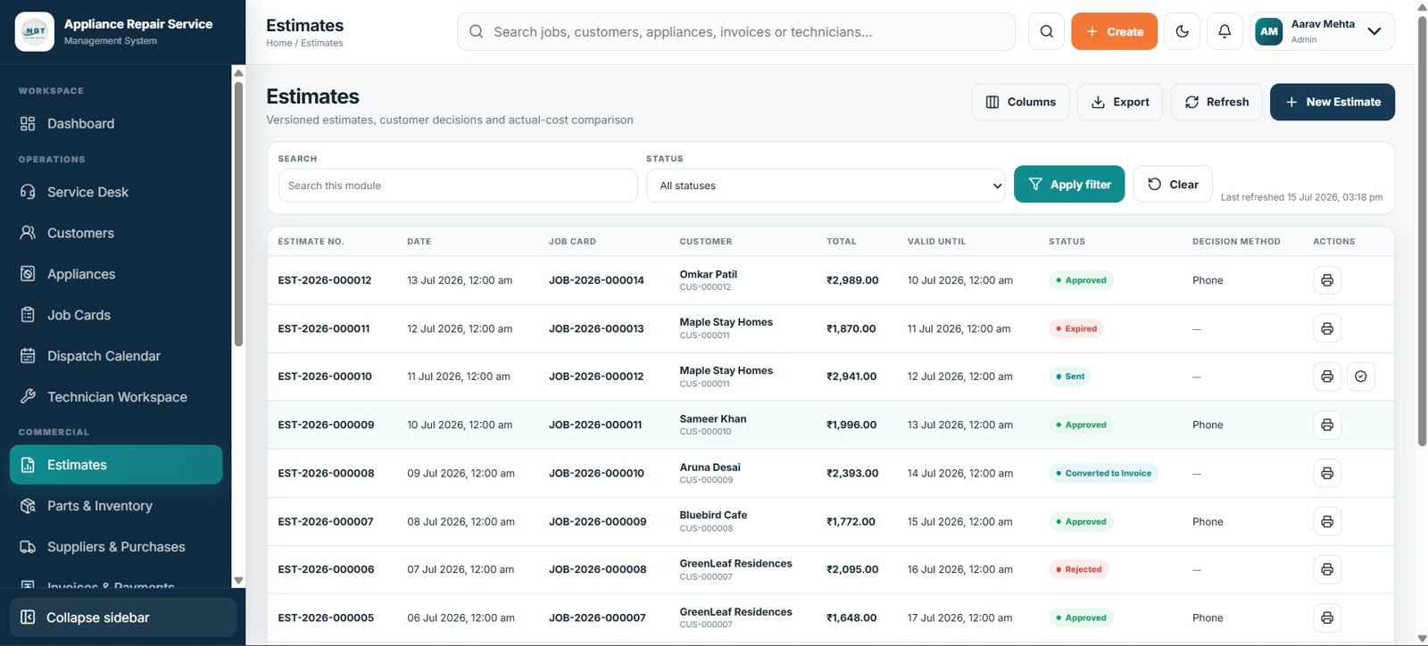Click the Home breadcrumb link

point(278,43)
